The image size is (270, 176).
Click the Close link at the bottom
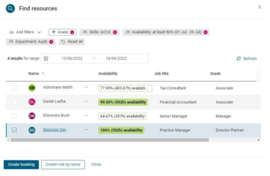96,164
